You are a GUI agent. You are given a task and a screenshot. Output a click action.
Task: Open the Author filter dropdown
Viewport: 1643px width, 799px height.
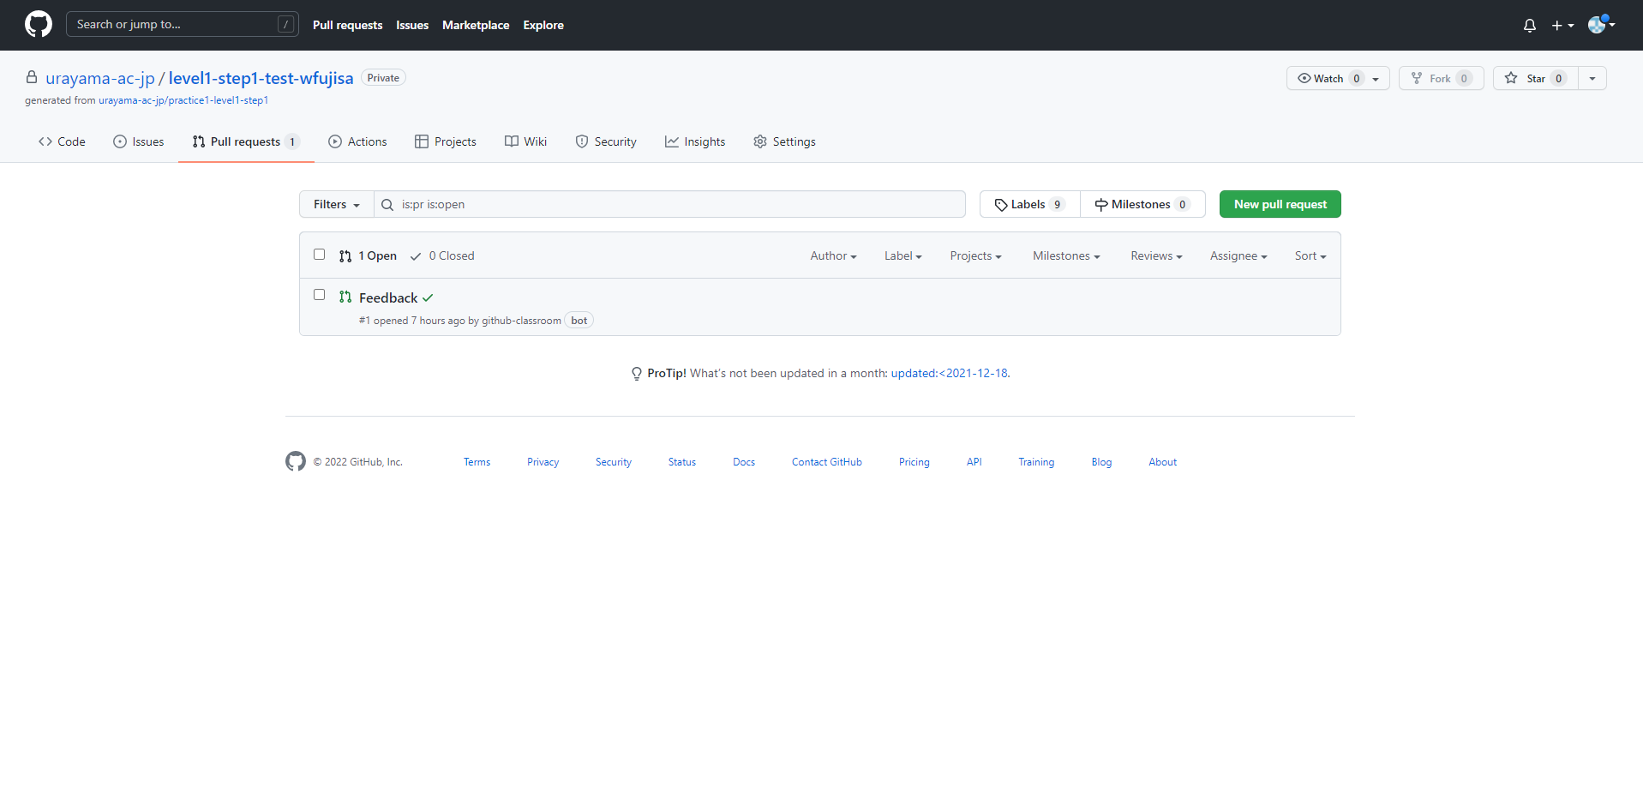pos(832,255)
